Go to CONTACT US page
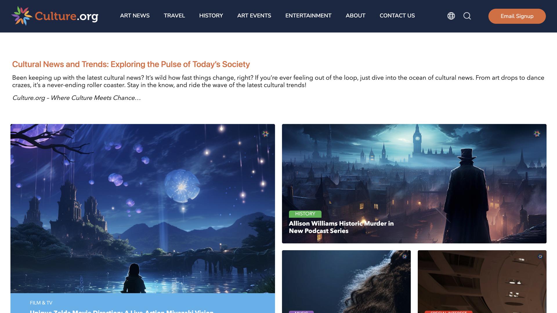Viewport: 557px width, 313px height. coord(397,16)
